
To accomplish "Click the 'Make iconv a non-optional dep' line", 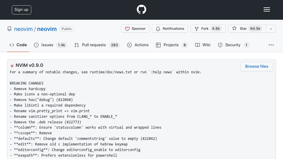I will click(42, 94).
